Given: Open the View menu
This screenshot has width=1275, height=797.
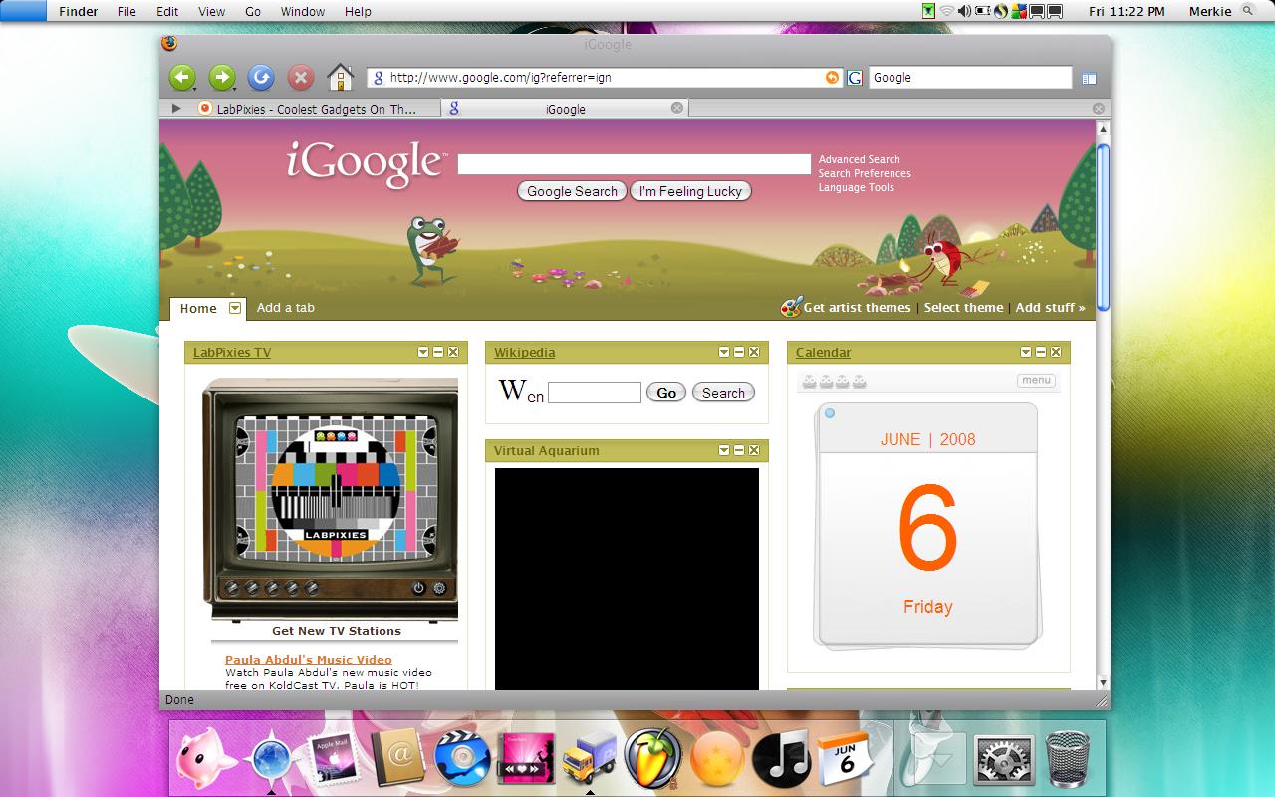Looking at the screenshot, I should tap(211, 11).
